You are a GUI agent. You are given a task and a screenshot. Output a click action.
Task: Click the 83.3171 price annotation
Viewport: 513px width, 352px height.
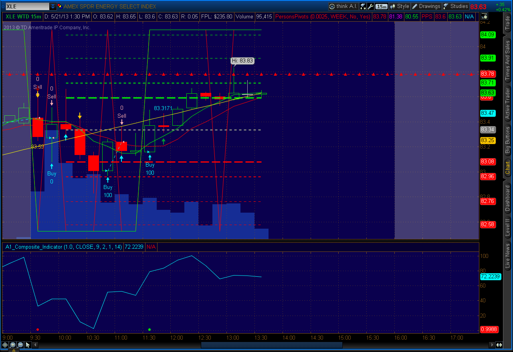click(x=163, y=108)
